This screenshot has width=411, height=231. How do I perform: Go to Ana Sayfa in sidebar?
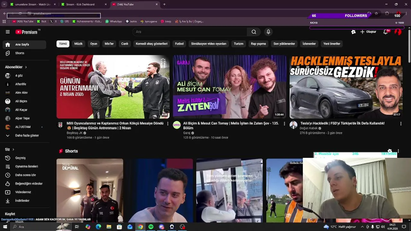pos(24,45)
